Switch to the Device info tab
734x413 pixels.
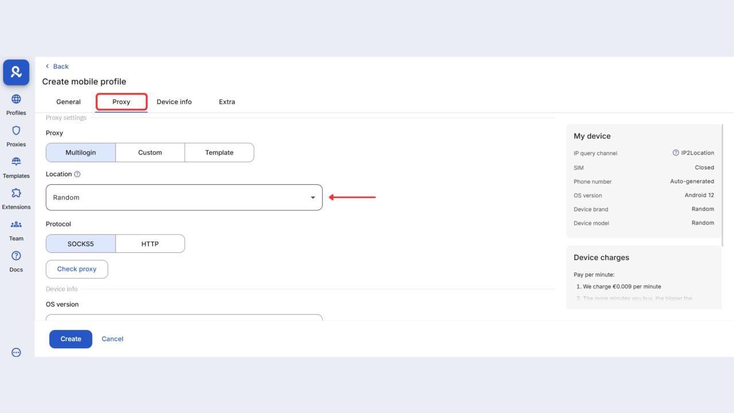coord(174,102)
